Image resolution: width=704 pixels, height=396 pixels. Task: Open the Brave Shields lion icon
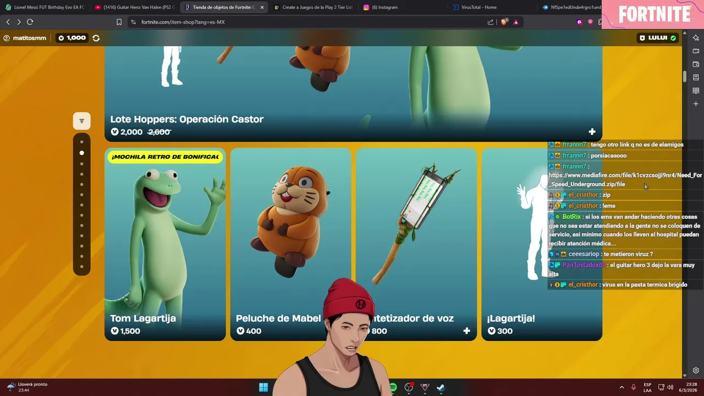504,22
